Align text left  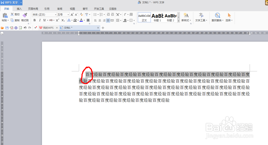(95, 20)
